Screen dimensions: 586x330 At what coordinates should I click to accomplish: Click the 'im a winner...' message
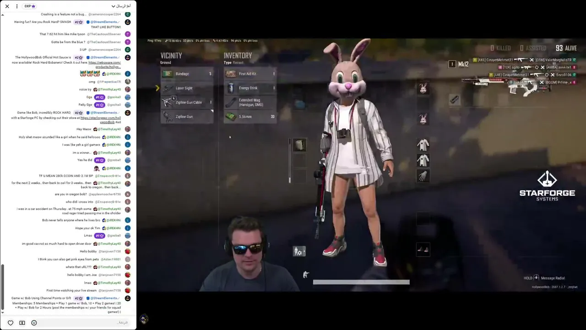pos(82,153)
